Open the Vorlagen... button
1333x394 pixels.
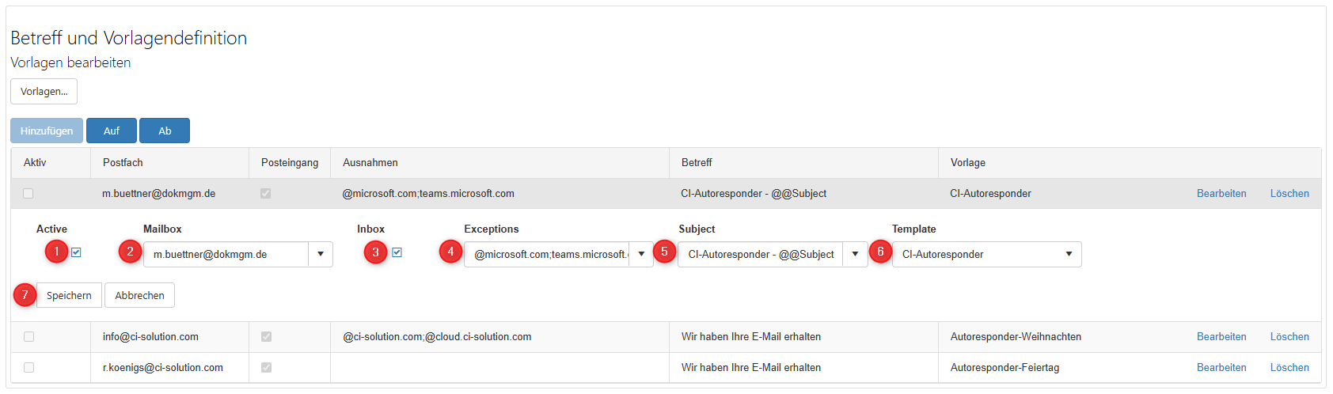tap(44, 92)
